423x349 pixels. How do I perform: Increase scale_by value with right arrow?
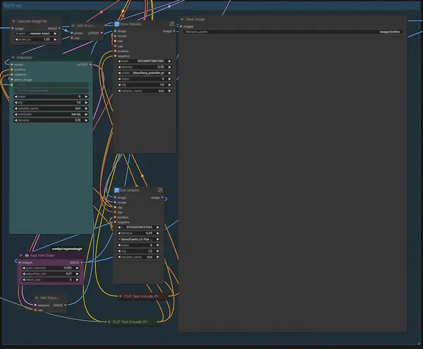click(55, 39)
